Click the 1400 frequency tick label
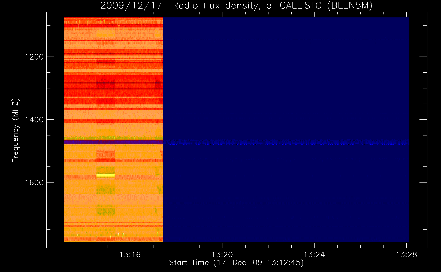The image size is (441, 272). point(34,120)
